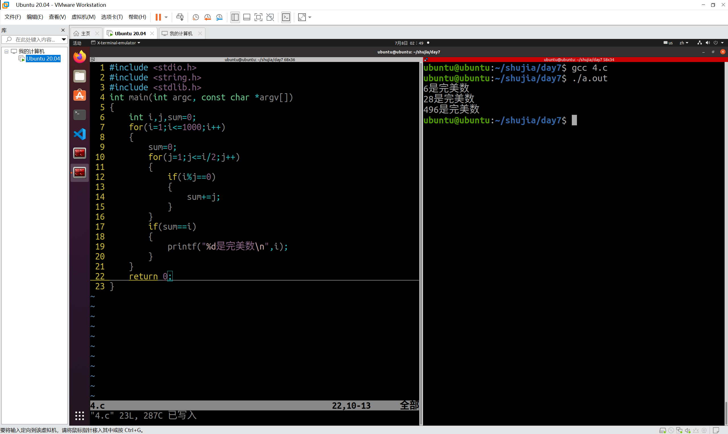Open the 虚拟机(M) menu
The image size is (728, 434).
click(83, 17)
